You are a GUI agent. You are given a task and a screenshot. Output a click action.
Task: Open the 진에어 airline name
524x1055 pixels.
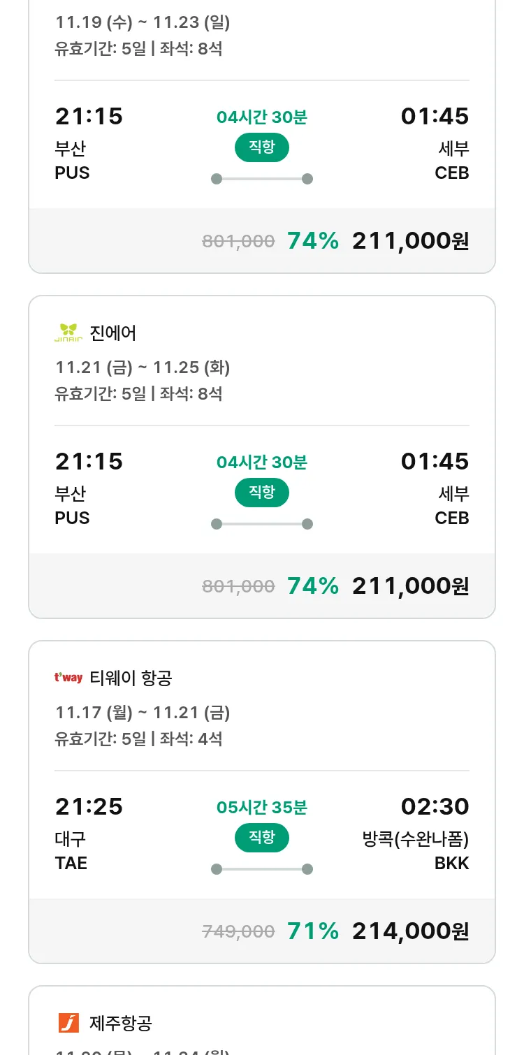[x=113, y=333]
